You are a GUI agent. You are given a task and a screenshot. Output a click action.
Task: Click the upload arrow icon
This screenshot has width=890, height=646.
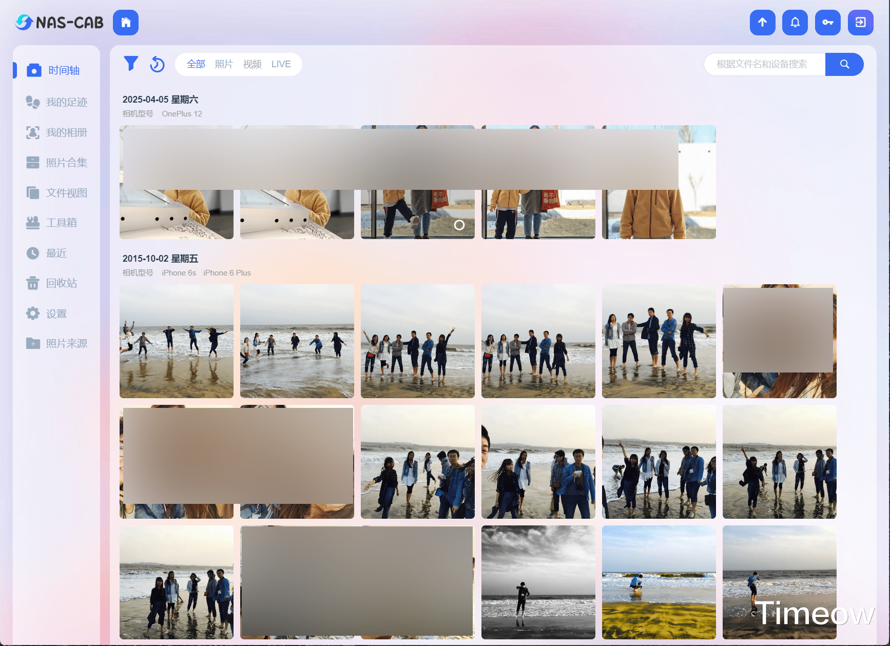click(x=762, y=23)
